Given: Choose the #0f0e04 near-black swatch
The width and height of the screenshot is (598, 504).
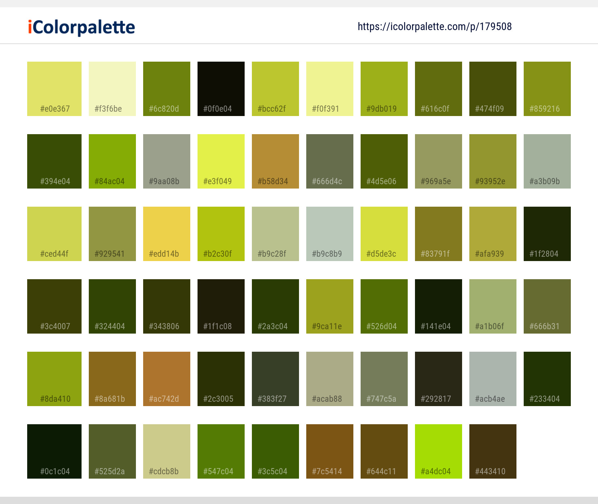Looking at the screenshot, I should (221, 89).
